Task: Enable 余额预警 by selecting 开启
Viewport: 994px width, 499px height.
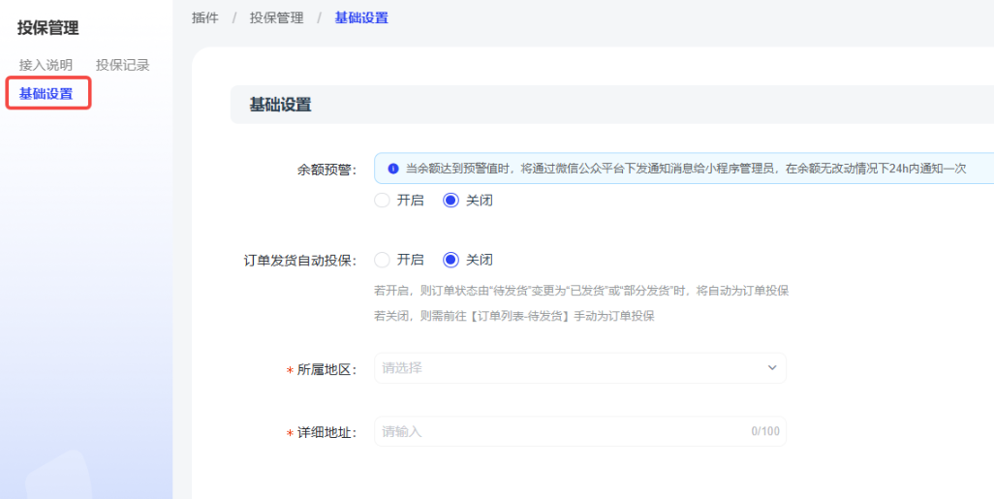Action: click(383, 201)
